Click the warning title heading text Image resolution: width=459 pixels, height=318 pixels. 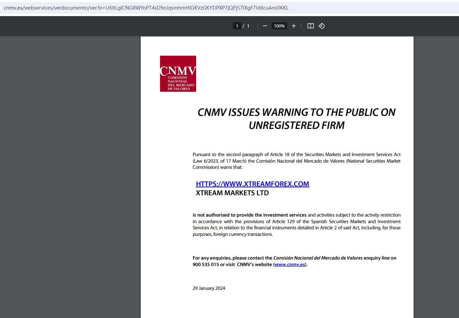click(296, 112)
